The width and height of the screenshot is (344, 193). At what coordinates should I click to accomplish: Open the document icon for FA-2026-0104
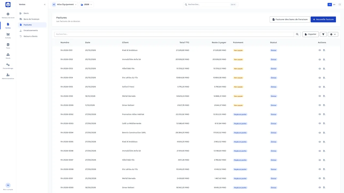coord(324,78)
